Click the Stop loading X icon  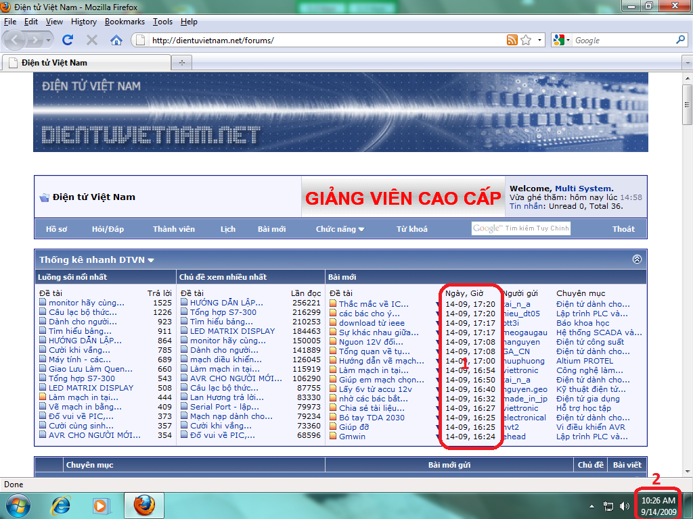tap(92, 40)
